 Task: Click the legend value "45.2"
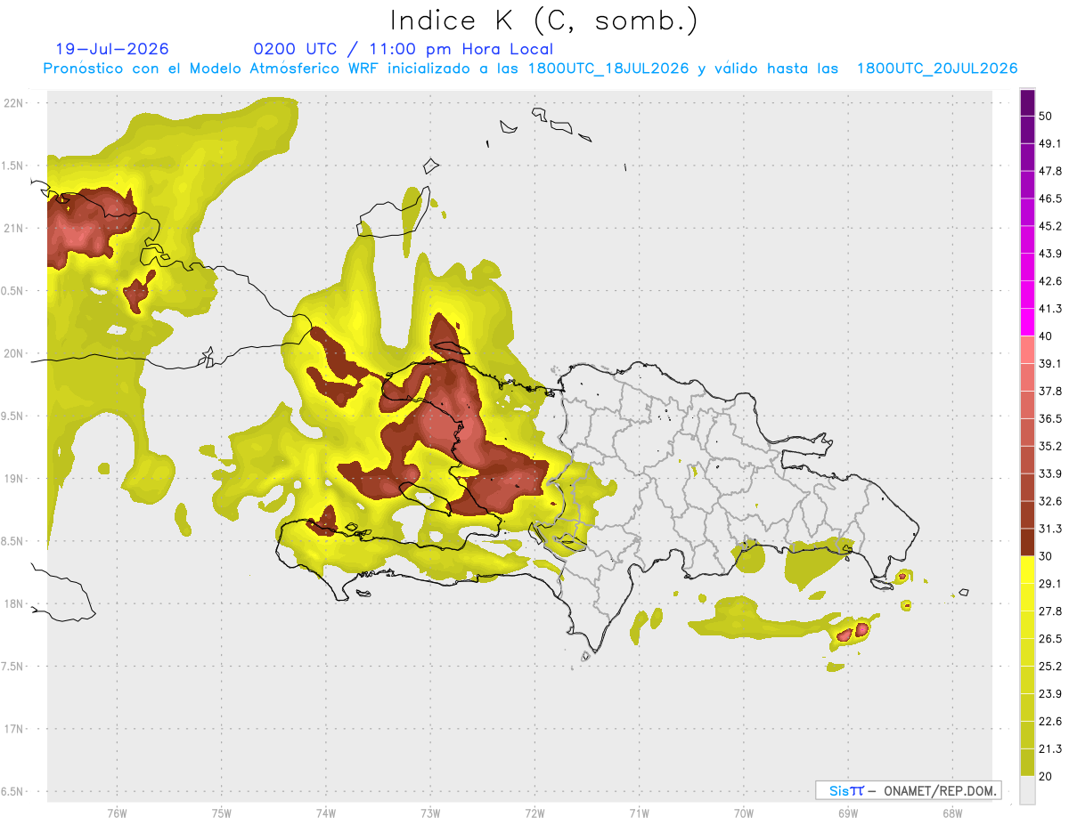point(1050,226)
